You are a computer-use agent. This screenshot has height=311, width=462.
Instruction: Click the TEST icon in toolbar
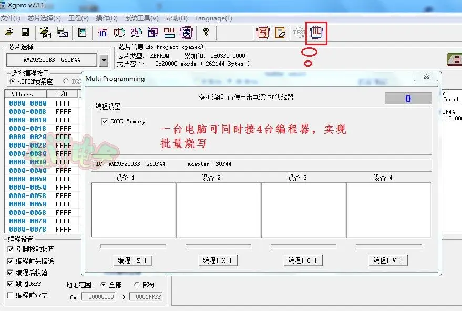click(299, 33)
